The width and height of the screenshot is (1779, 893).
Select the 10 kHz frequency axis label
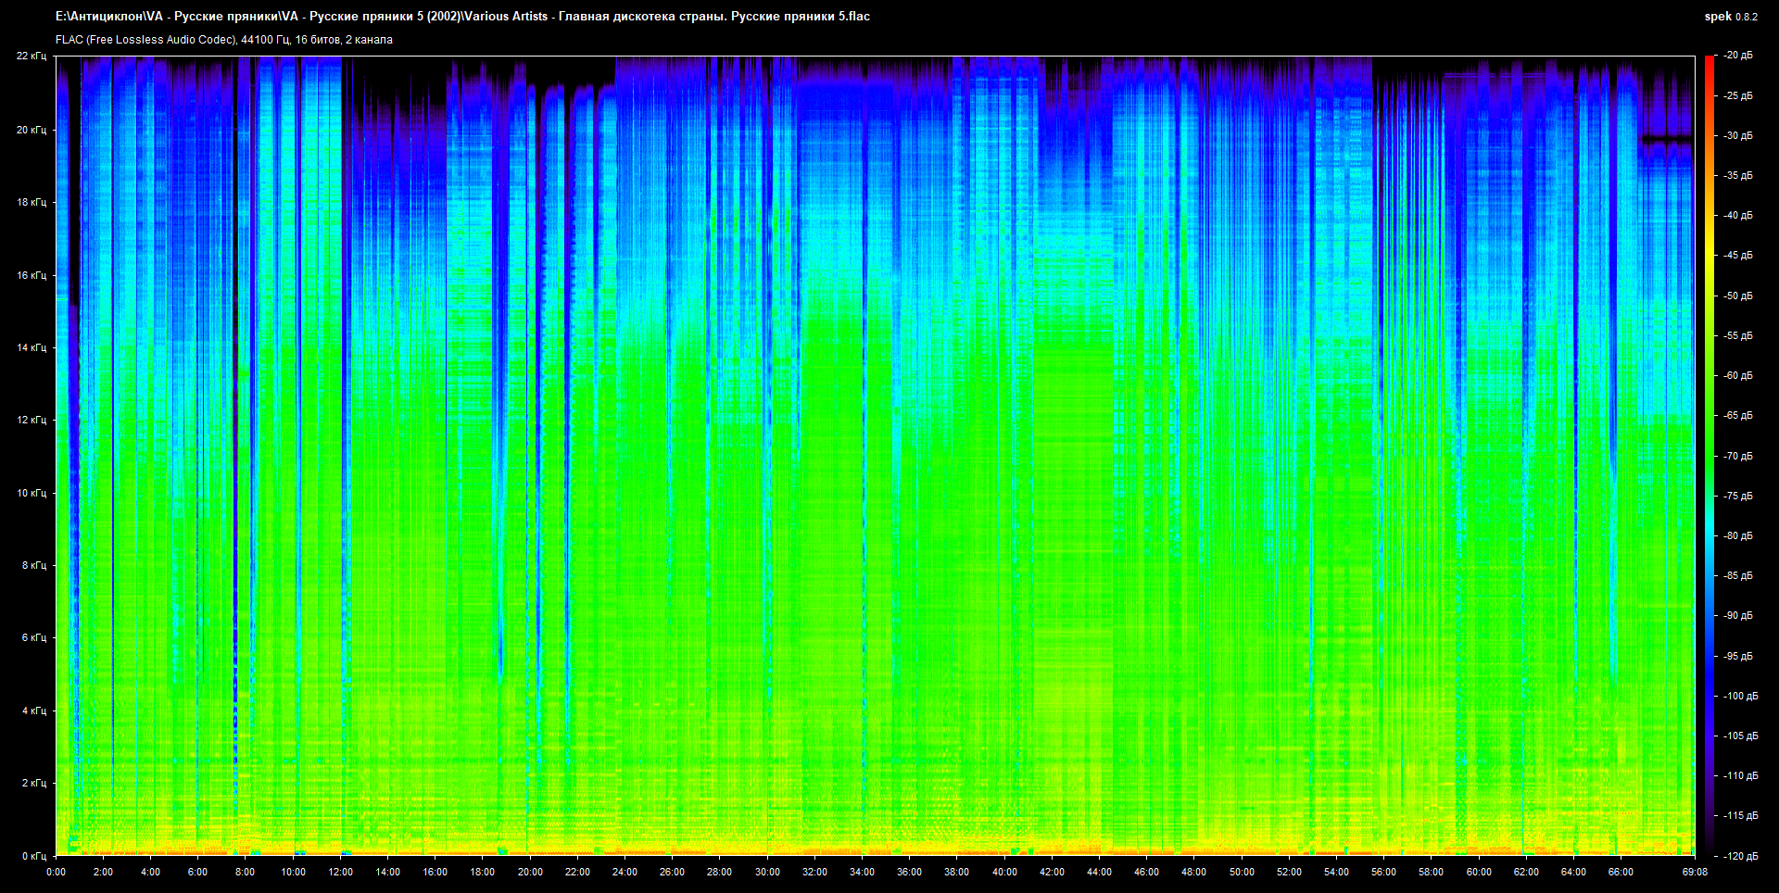coord(32,493)
